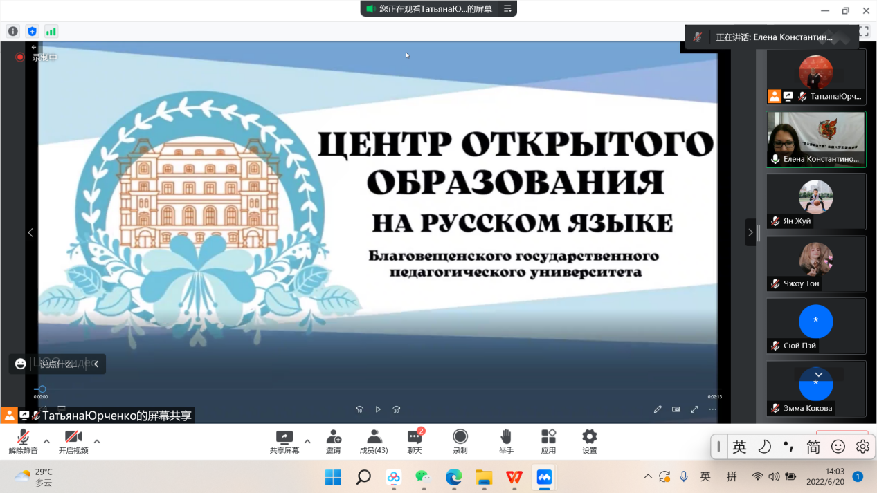Viewport: 877px width, 493px height.
Task: Click the 举手 raise hand icon
Action: [x=506, y=441]
